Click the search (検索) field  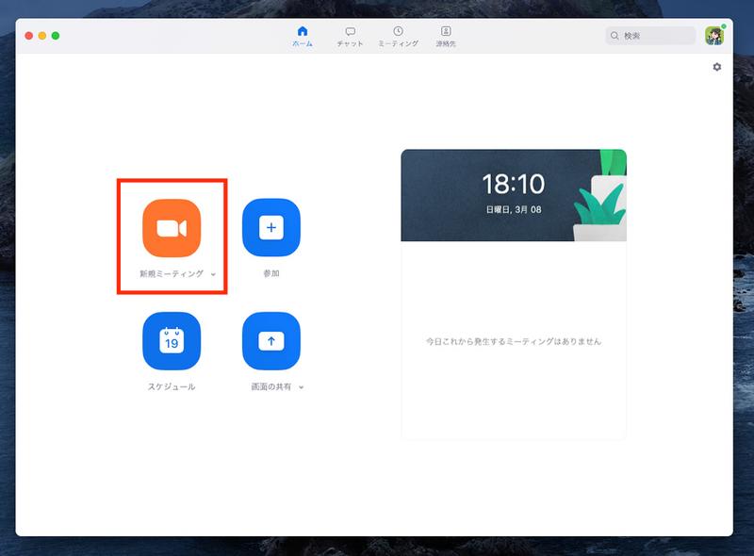pyautogui.click(x=650, y=36)
